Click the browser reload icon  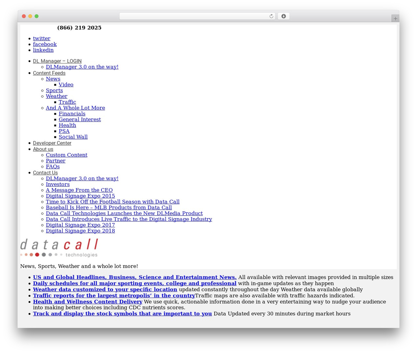click(271, 16)
